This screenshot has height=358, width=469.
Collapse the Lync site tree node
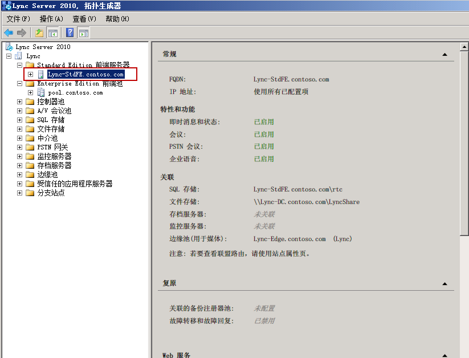coord(9,56)
